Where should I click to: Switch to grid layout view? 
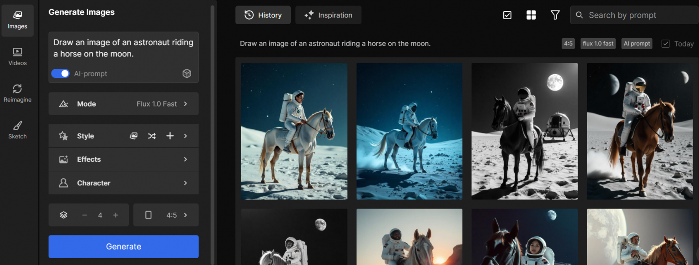(531, 15)
